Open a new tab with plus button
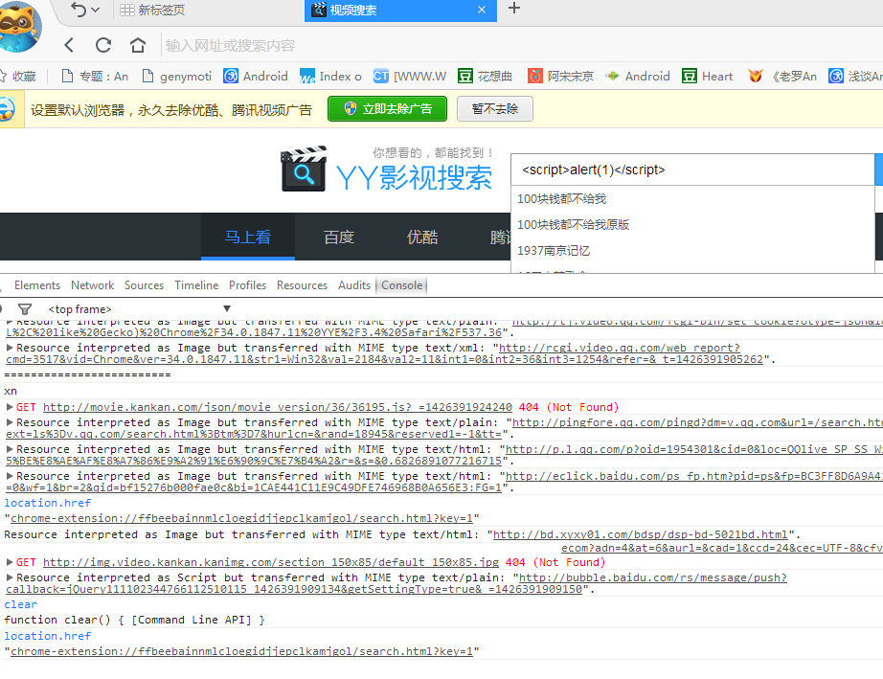Image resolution: width=883 pixels, height=679 pixels. coord(513,9)
